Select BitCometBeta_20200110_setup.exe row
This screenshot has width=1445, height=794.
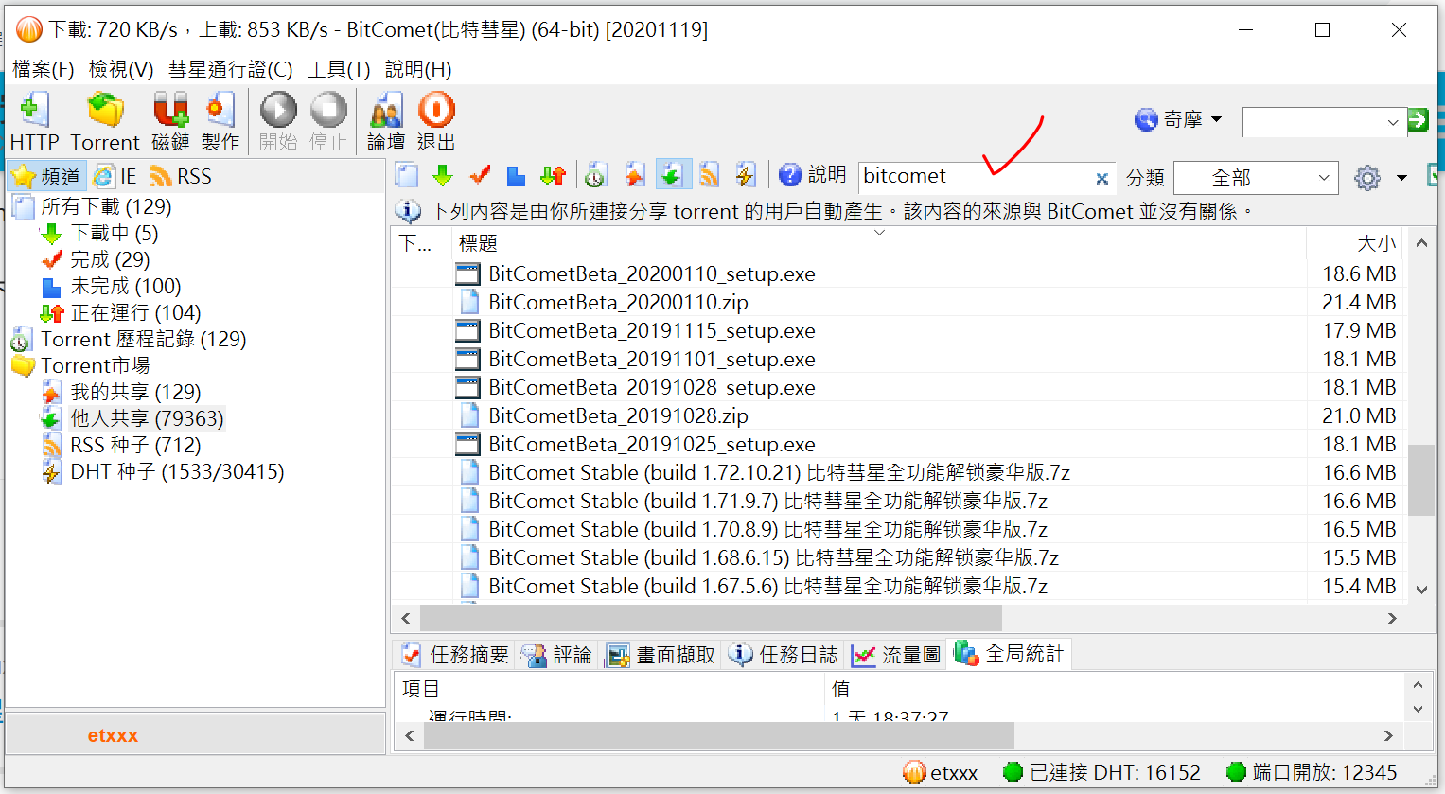pos(897,273)
